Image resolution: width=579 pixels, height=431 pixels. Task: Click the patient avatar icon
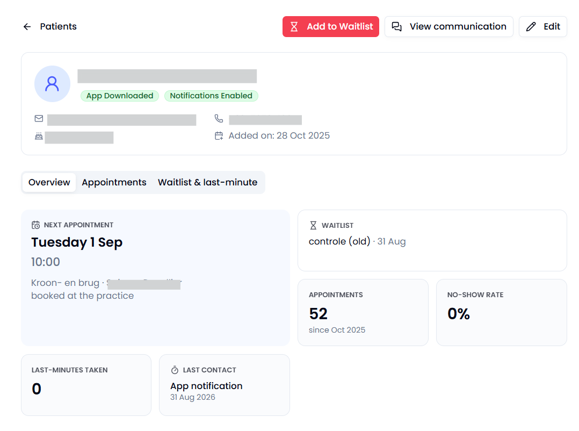click(x=52, y=84)
